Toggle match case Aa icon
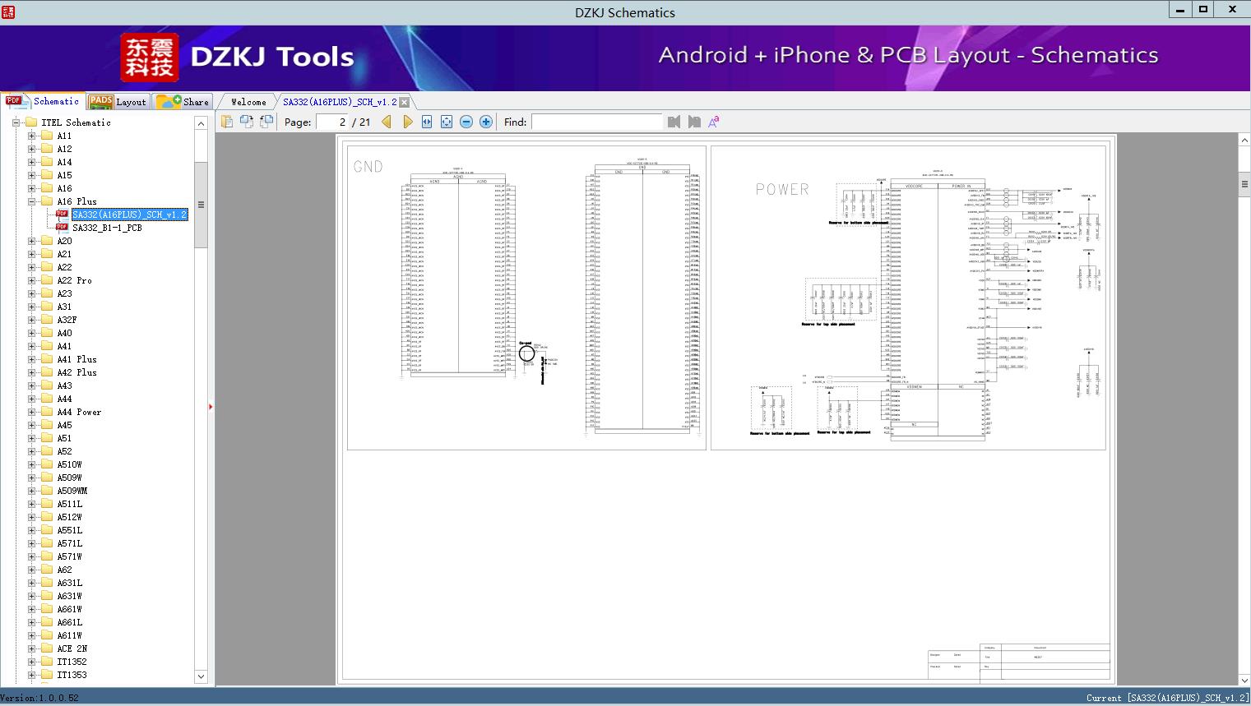The image size is (1251, 706). point(714,122)
